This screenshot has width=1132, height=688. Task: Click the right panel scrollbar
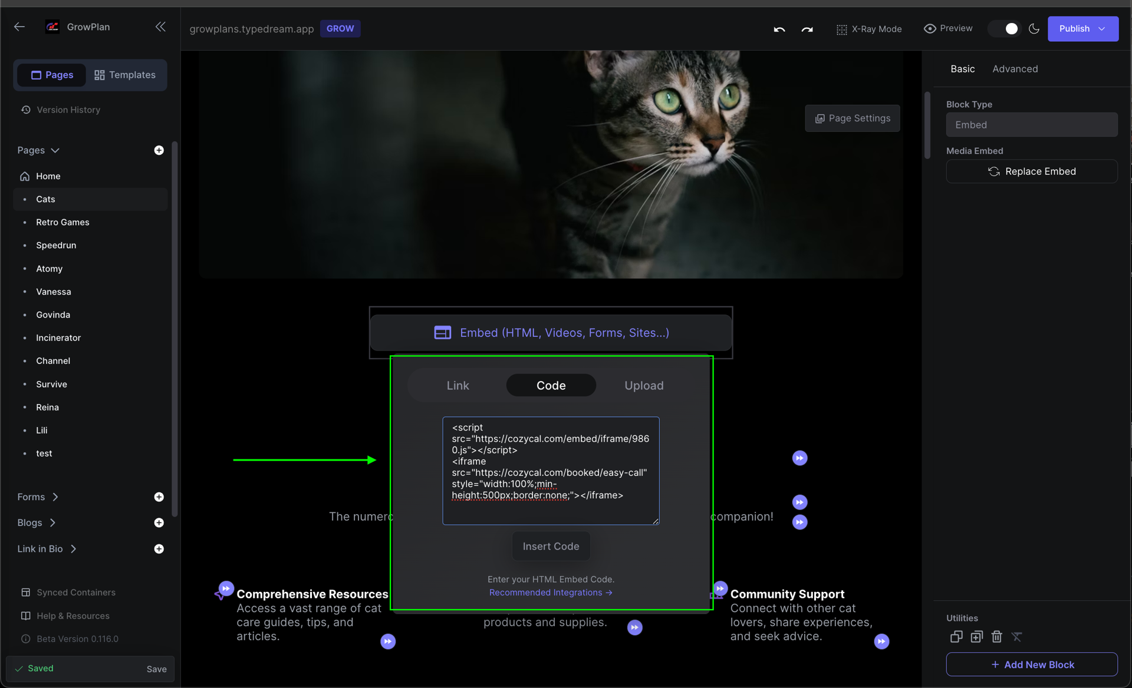coord(927,125)
